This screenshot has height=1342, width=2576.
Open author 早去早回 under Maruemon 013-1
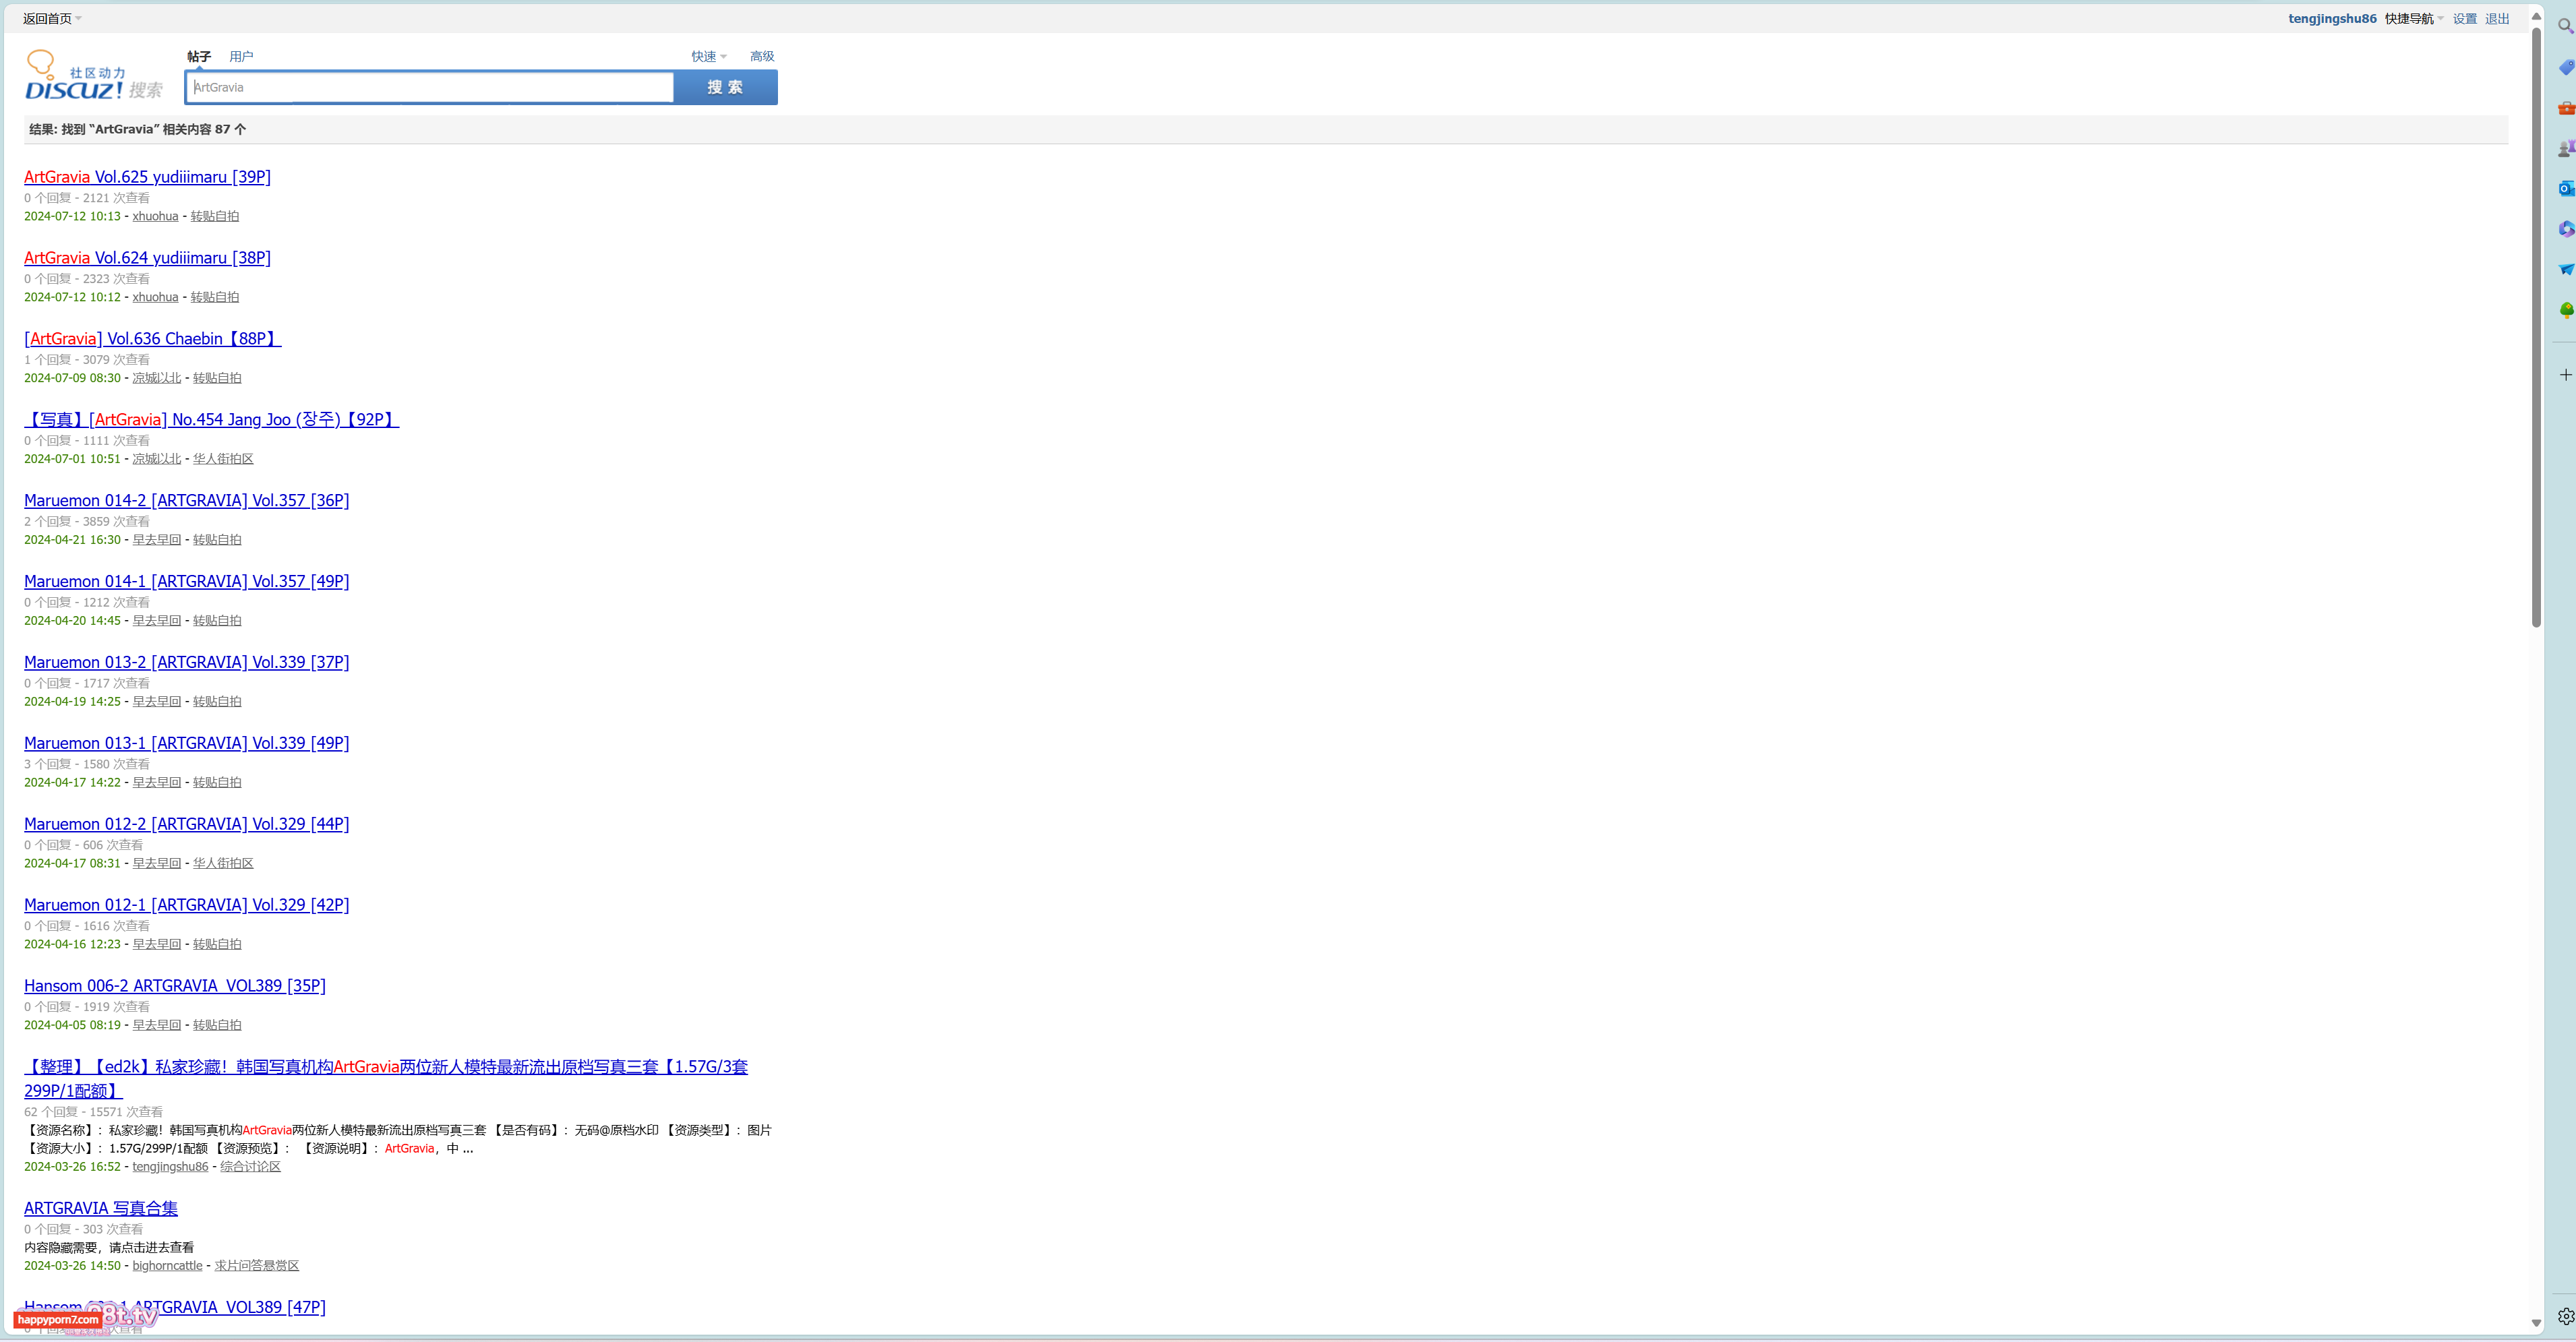(x=157, y=783)
